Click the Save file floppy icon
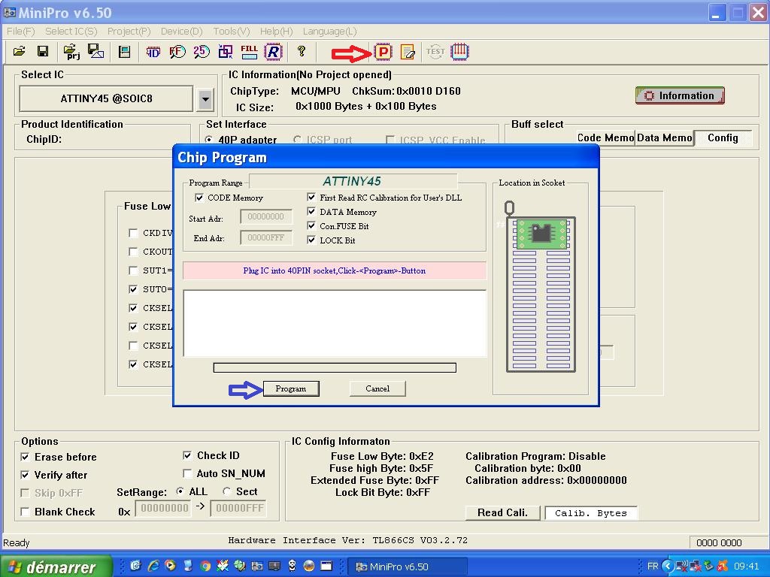The height and width of the screenshot is (577, 770). [43, 51]
